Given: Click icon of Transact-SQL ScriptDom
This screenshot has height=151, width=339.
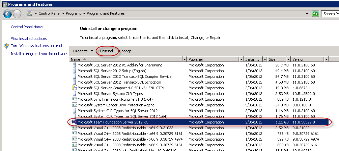Looking at the screenshot, I should point(74,82).
